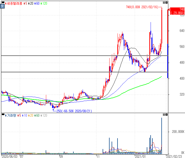Click the lower gray horizontal support line
The height and width of the screenshot is (158, 185).
[x=84, y=72]
